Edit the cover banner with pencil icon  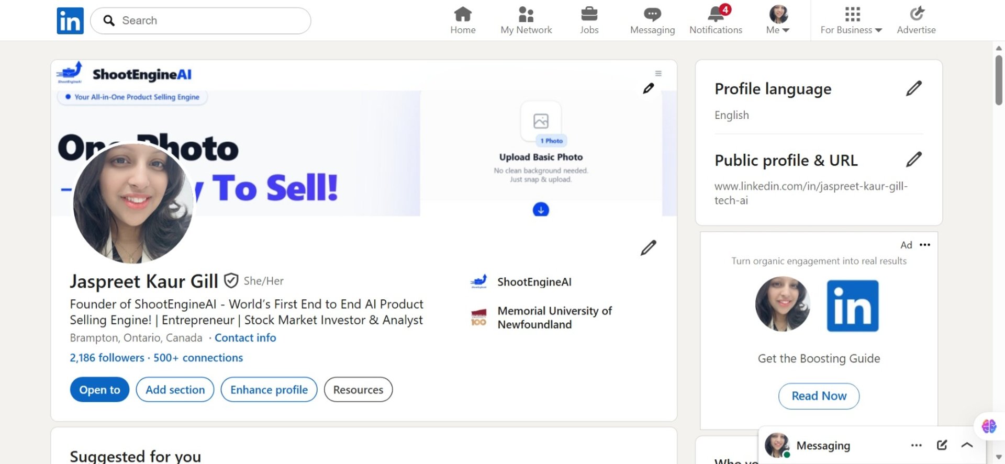tap(649, 88)
